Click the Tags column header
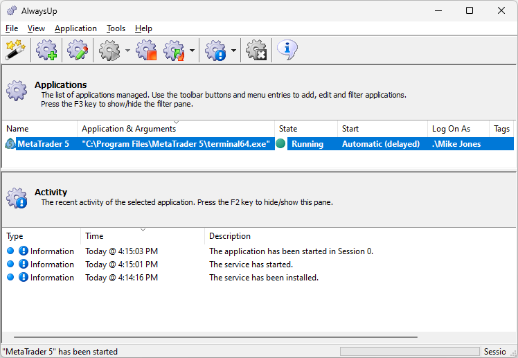 [x=502, y=129]
